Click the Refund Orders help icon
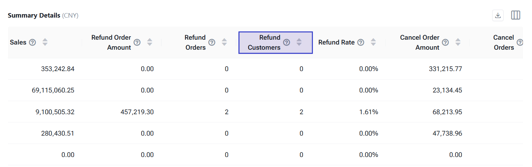The height and width of the screenshot is (167, 532). point(212,42)
